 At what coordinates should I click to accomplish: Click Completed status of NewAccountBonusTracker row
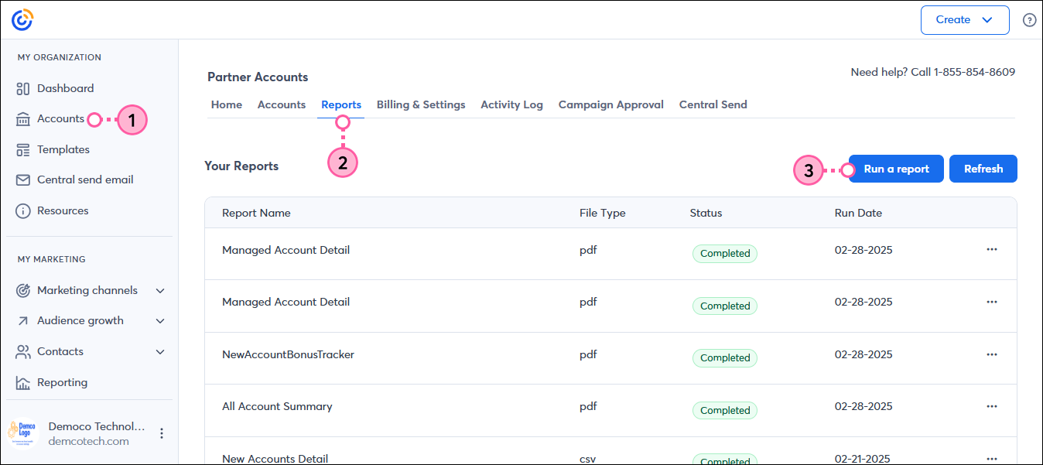click(x=725, y=358)
